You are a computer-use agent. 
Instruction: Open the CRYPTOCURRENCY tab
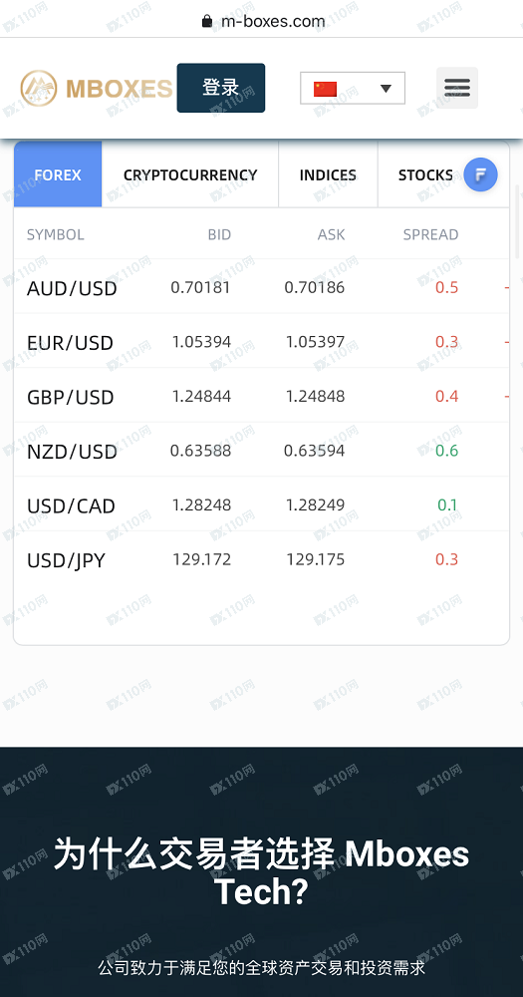coord(190,174)
